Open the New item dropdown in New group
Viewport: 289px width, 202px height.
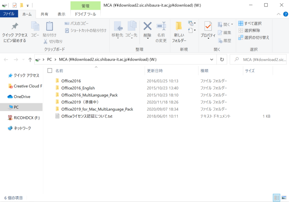click(192, 23)
